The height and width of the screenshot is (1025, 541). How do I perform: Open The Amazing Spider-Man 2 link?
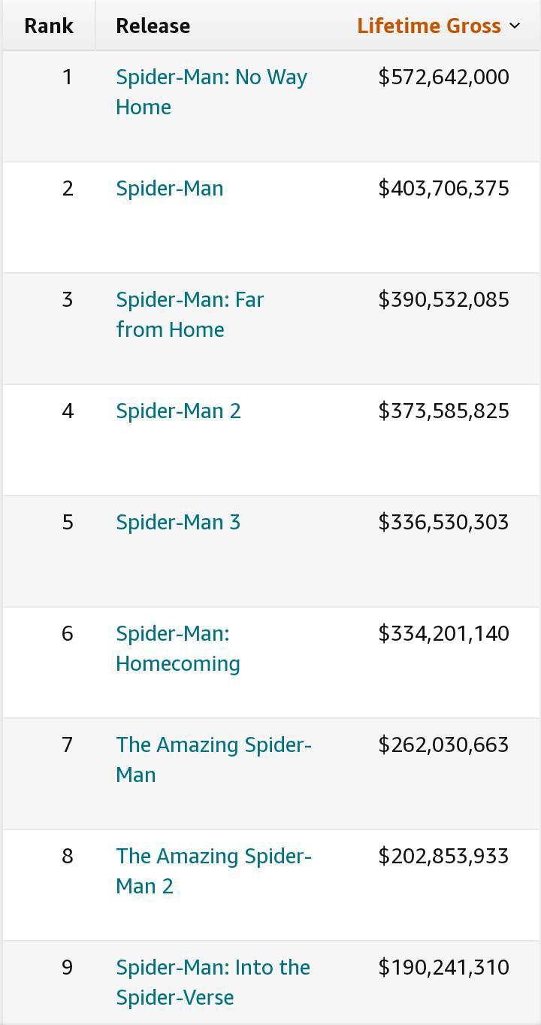click(x=213, y=871)
